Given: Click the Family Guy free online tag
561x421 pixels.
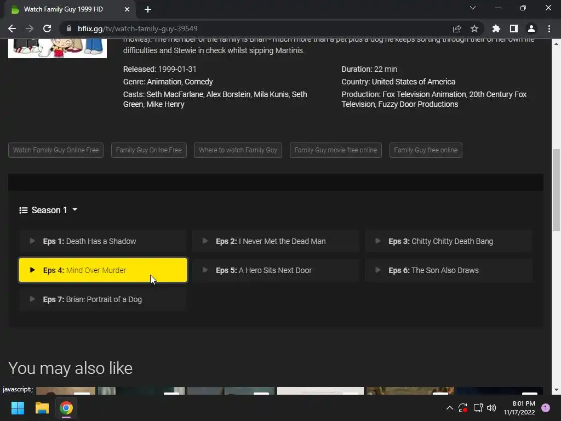Looking at the screenshot, I should [x=426, y=150].
